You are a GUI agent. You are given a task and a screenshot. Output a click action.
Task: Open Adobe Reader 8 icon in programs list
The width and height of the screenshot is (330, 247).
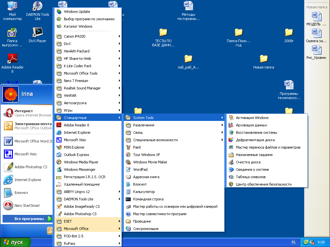[x=59, y=125]
